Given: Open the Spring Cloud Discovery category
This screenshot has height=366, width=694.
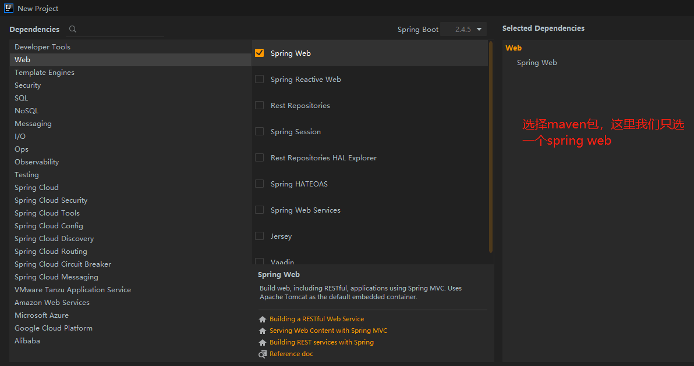Looking at the screenshot, I should click(x=54, y=239).
